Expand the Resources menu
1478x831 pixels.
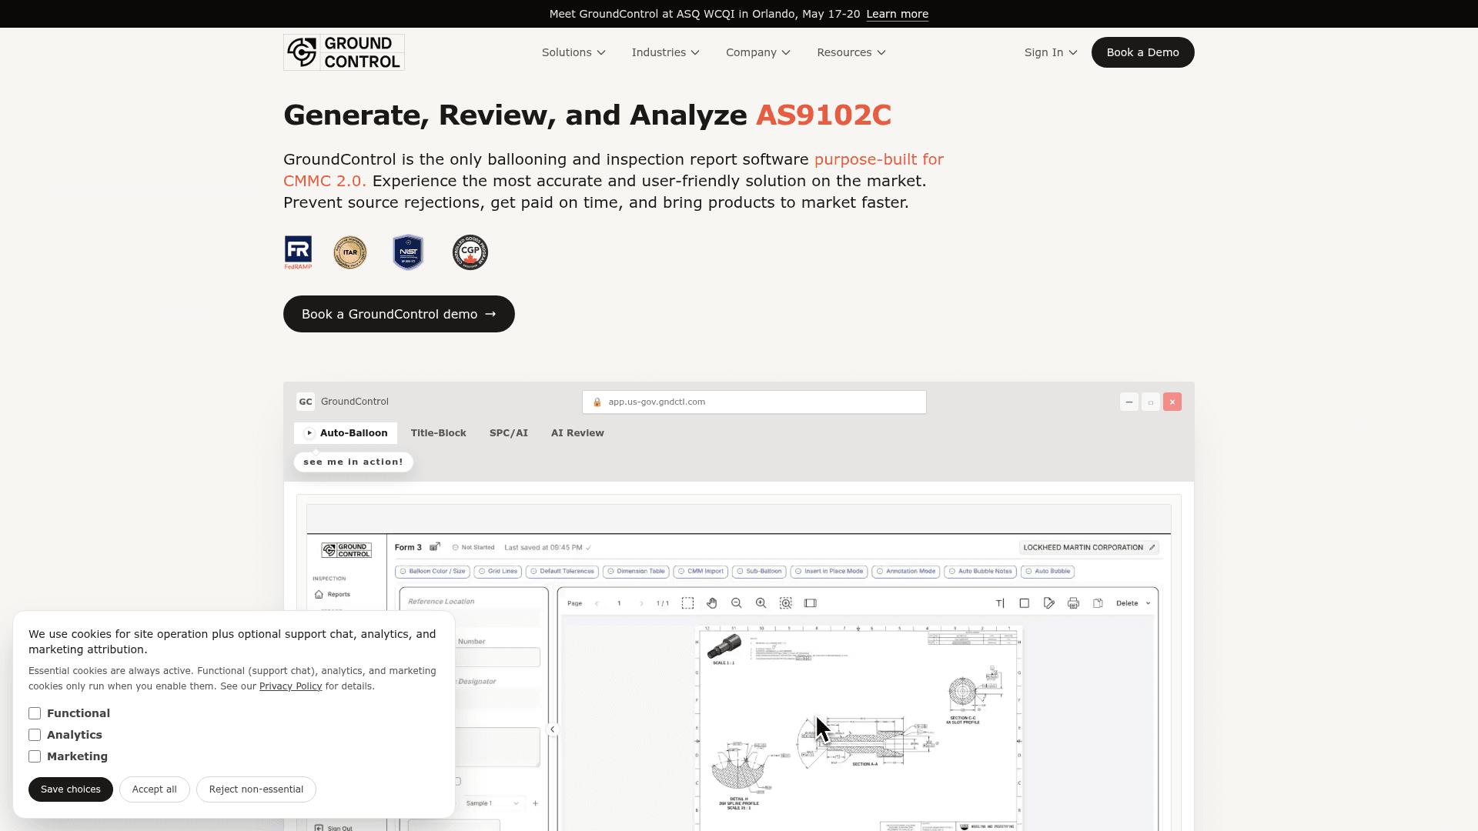851,52
